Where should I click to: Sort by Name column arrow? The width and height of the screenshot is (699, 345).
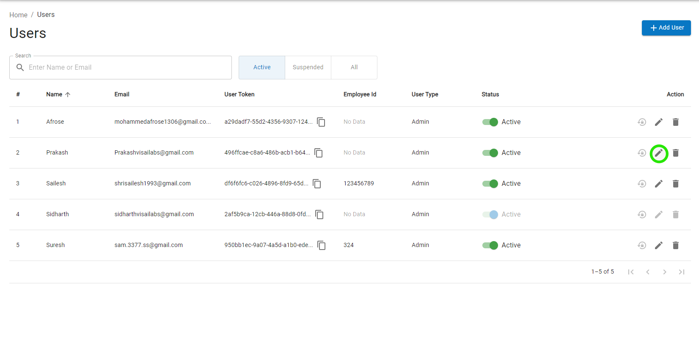click(x=68, y=95)
